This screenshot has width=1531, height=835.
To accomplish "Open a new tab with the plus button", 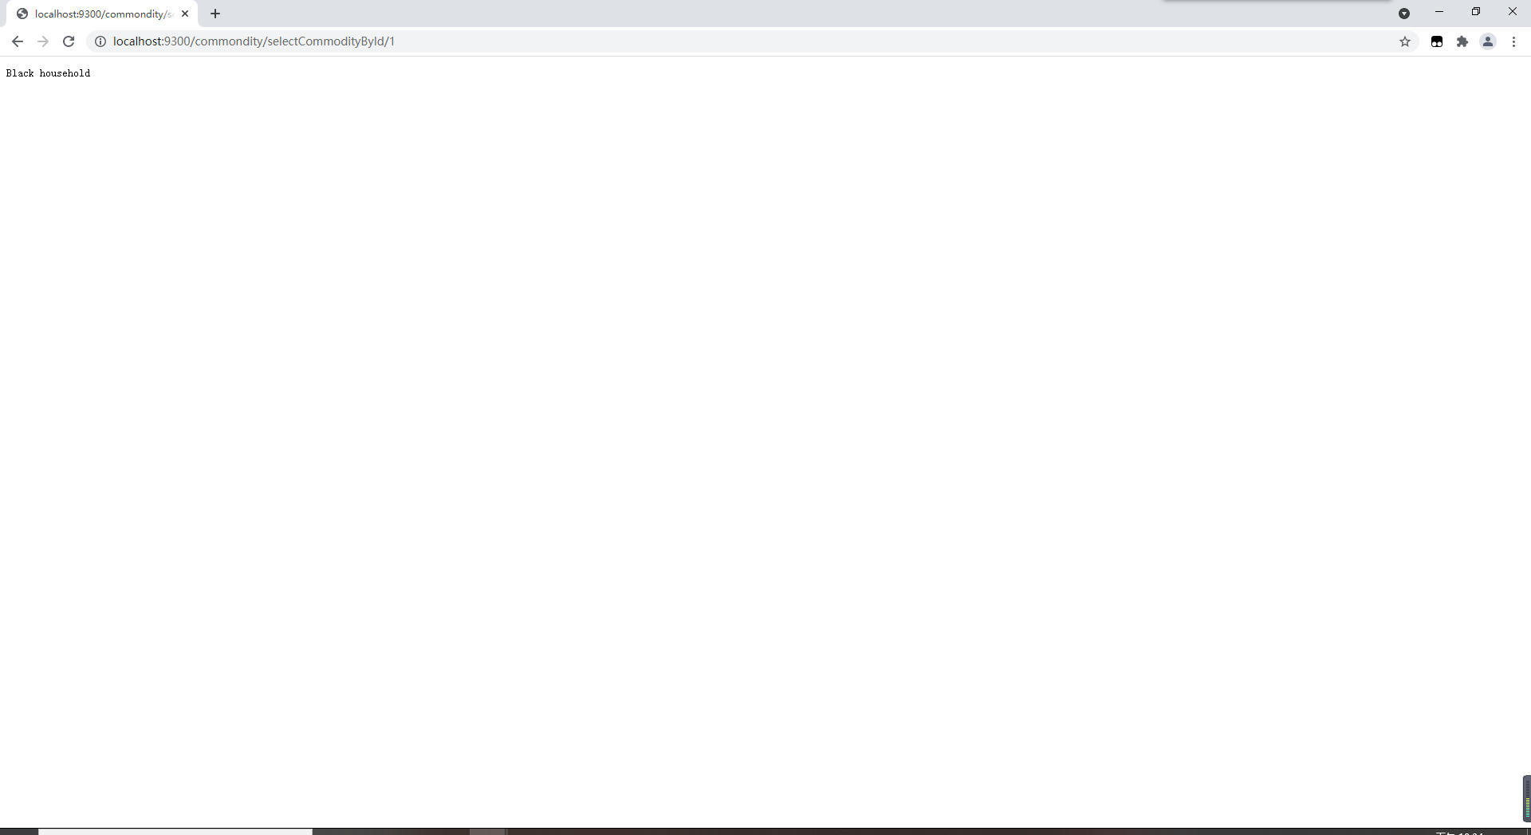I will 215,14.
